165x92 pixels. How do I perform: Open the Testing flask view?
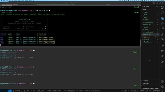click(162, 34)
